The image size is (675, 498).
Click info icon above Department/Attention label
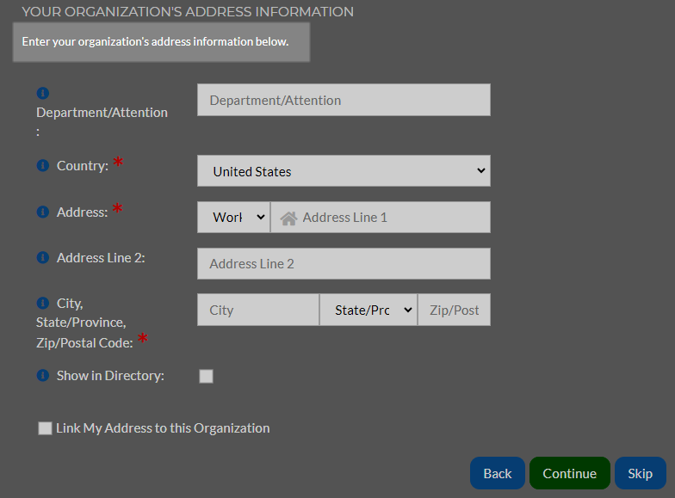(43, 93)
